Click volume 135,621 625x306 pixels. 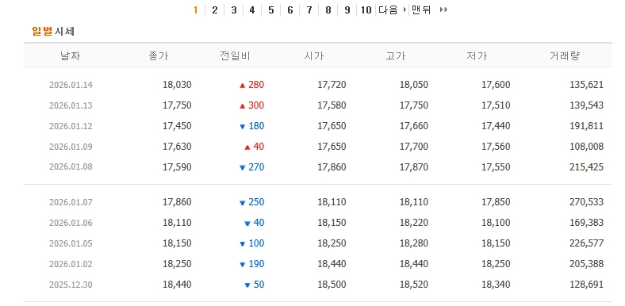pyautogui.click(x=586, y=85)
